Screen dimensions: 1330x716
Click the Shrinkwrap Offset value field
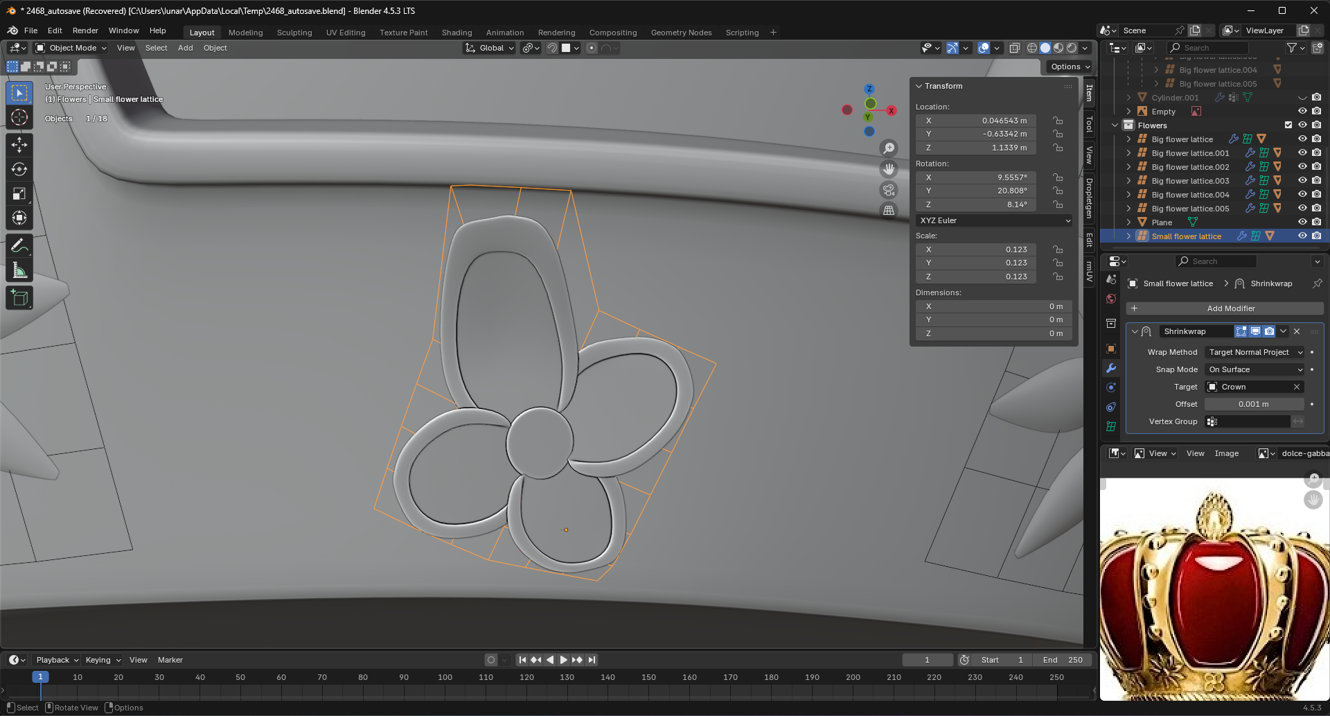(1254, 404)
